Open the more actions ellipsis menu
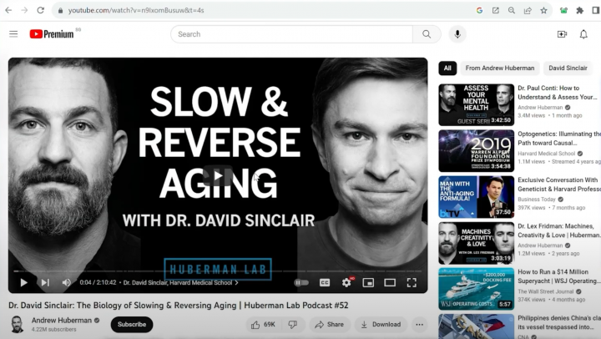Viewport: 601px width, 339px height. [x=420, y=324]
